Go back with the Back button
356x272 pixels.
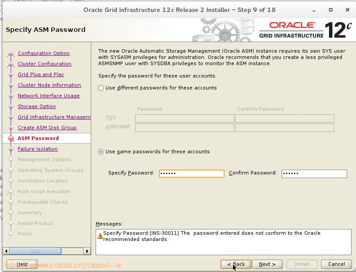(x=236, y=264)
